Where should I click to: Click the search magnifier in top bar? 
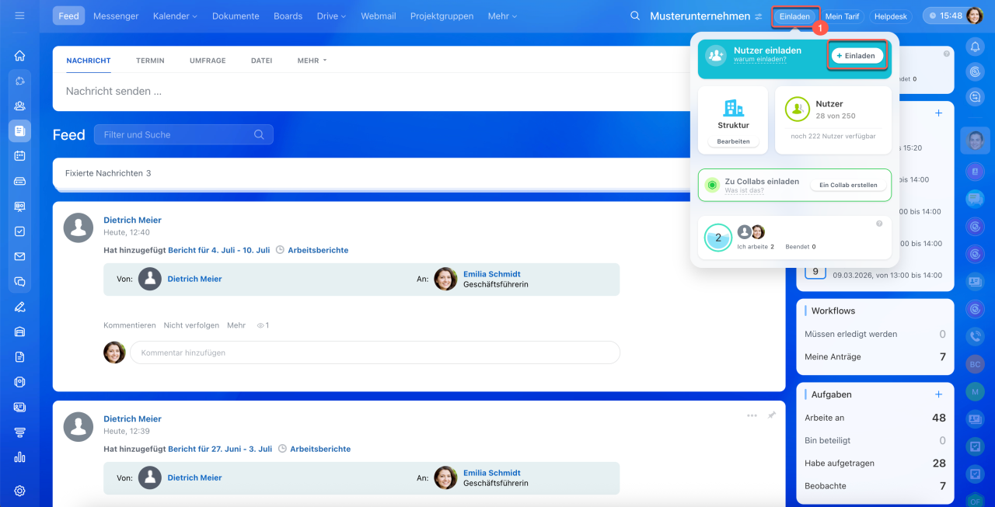click(635, 16)
